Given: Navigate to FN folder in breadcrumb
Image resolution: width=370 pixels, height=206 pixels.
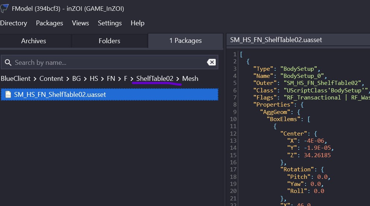Looking at the screenshot, I should click(x=111, y=78).
